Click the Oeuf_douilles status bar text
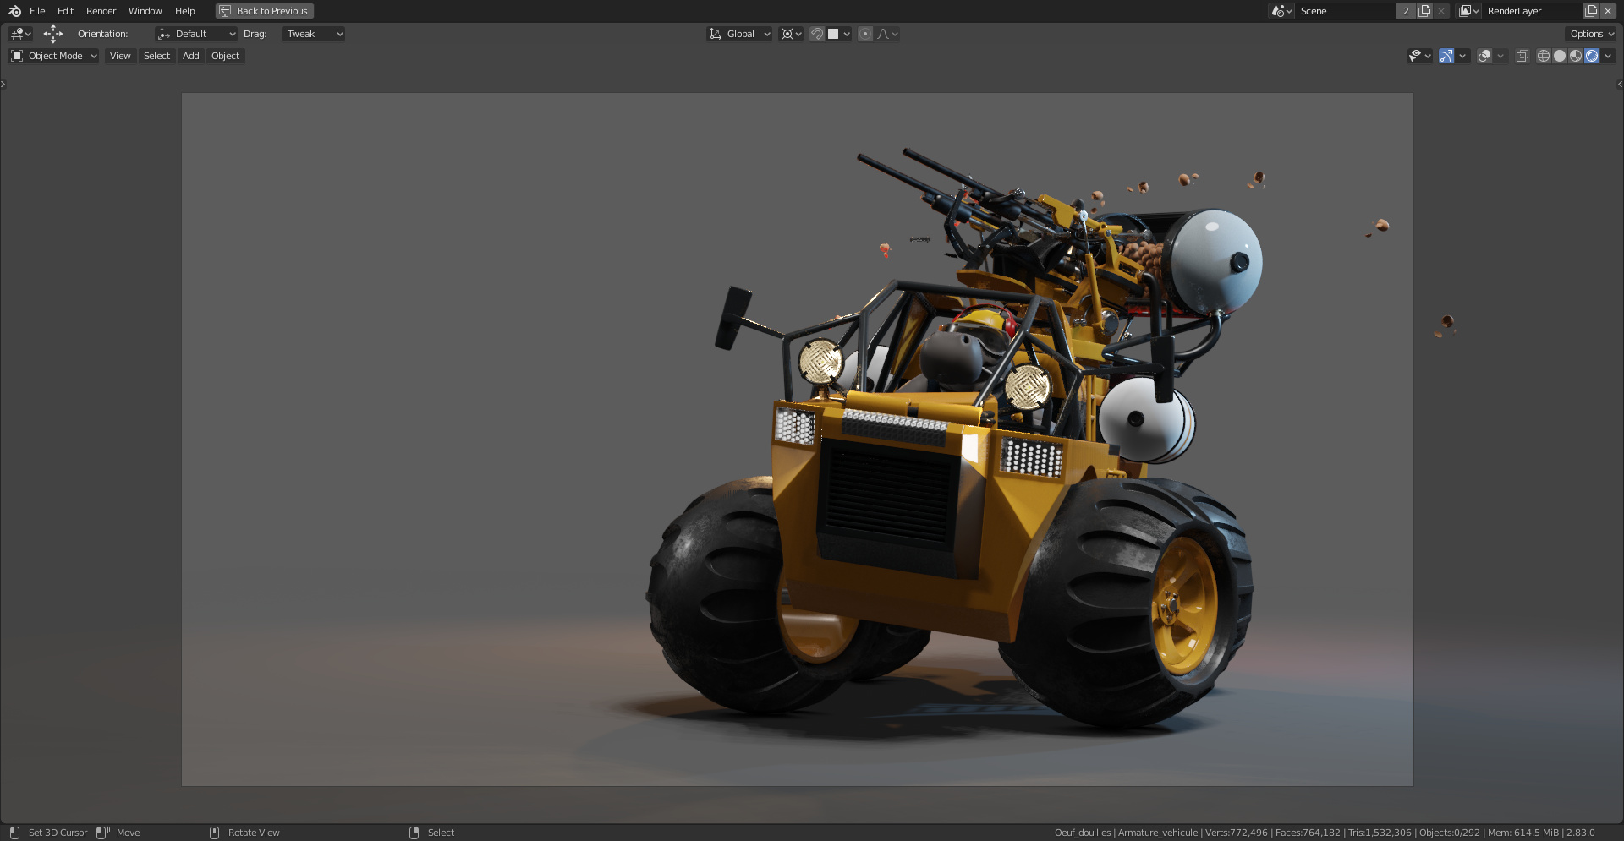 point(1083,833)
